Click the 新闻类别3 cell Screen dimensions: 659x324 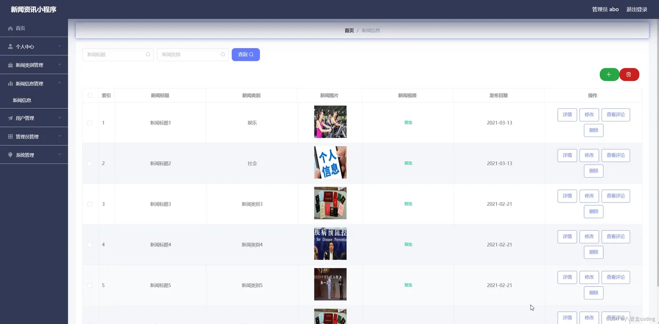click(x=252, y=204)
